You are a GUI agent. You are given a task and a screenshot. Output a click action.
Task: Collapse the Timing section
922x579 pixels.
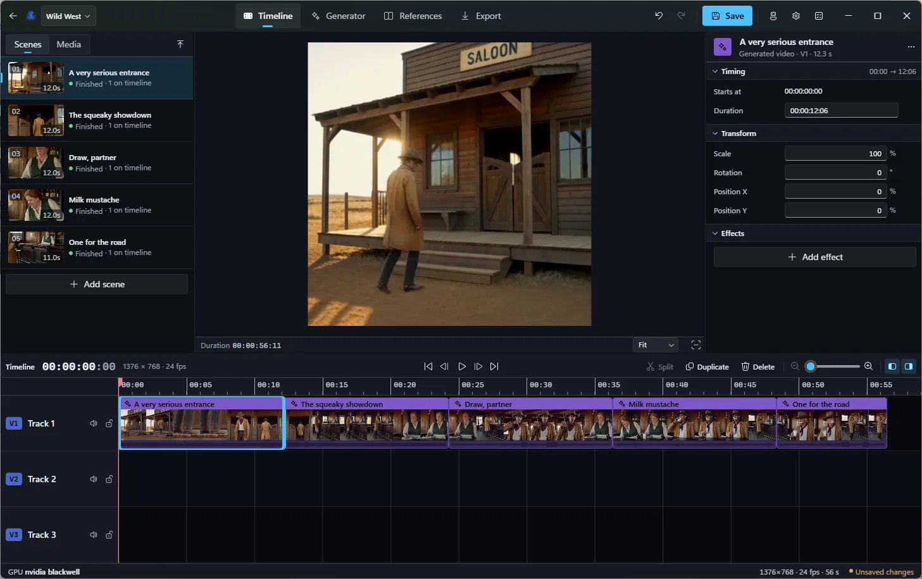point(715,72)
